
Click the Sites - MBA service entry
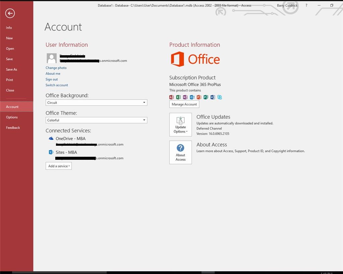coord(66,152)
